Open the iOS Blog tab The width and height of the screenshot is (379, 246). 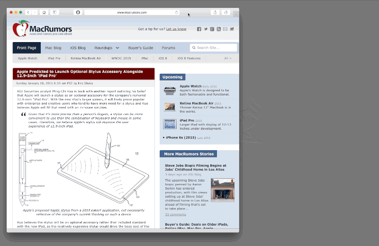(78, 48)
